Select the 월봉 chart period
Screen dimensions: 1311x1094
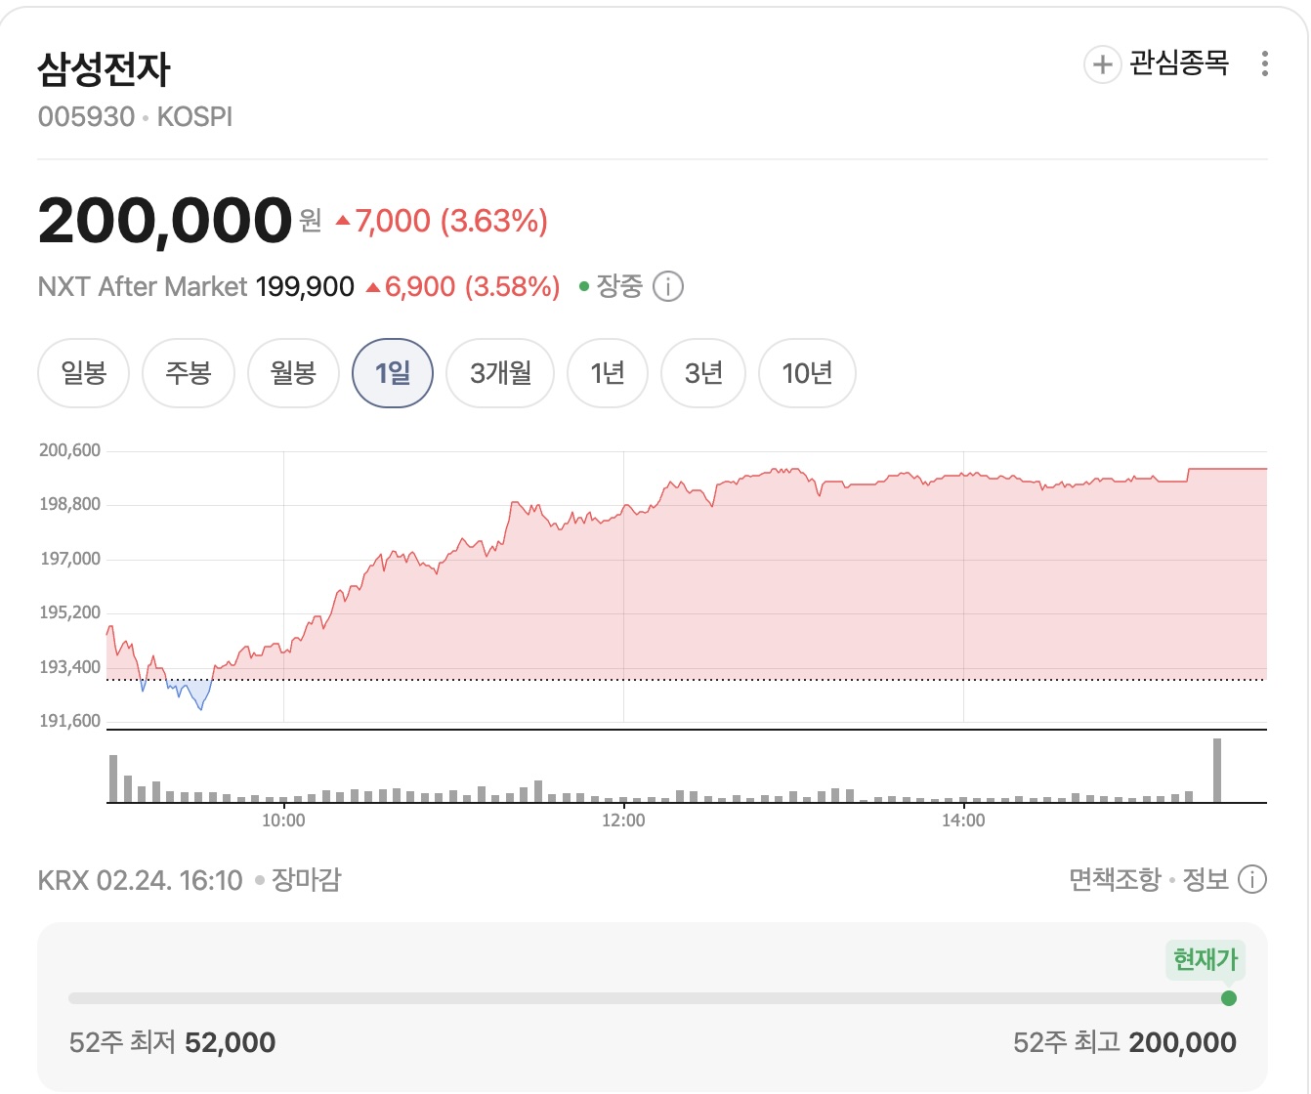pos(293,373)
